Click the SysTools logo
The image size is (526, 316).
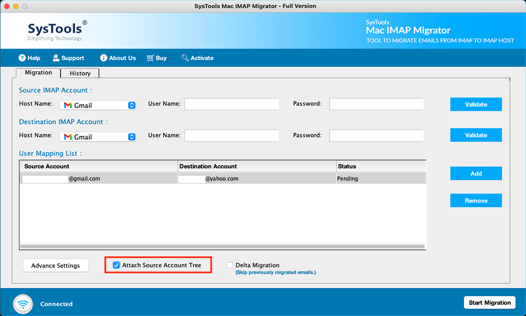[57, 31]
